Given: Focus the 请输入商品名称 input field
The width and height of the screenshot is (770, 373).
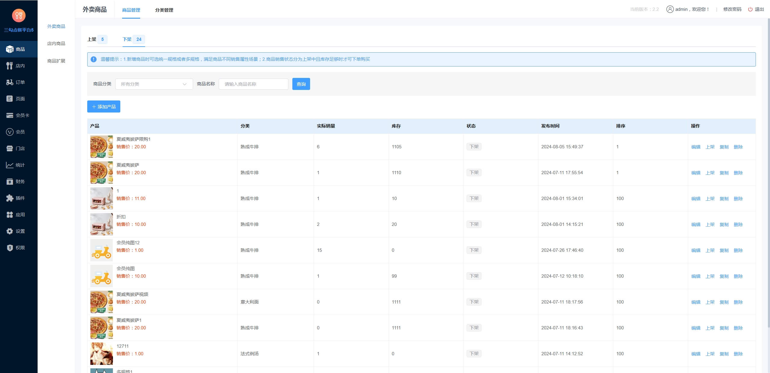Looking at the screenshot, I should click(x=253, y=84).
